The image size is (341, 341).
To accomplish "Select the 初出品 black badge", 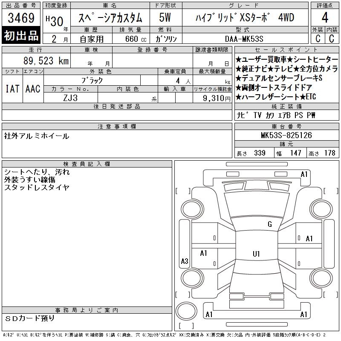I will tap(21, 35).
